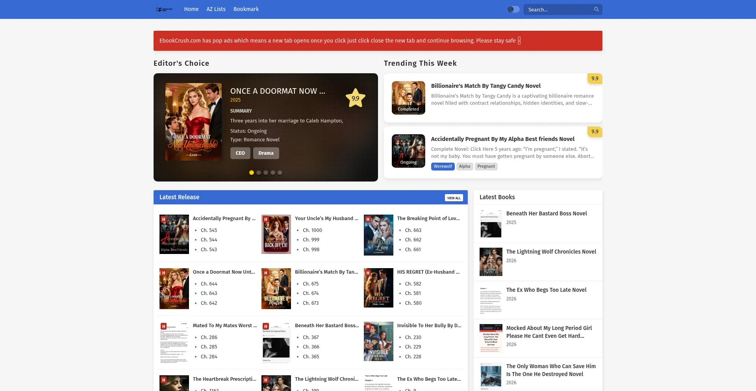Open Once a Doormat featured cover

193,122
